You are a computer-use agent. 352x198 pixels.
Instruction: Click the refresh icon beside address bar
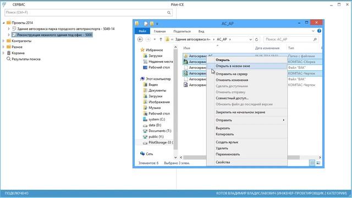coord(257,39)
